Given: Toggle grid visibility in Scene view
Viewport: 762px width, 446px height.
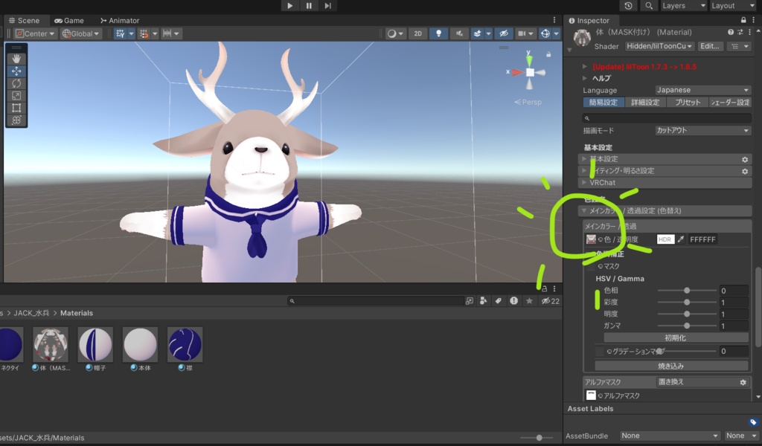Looking at the screenshot, I should coord(120,33).
